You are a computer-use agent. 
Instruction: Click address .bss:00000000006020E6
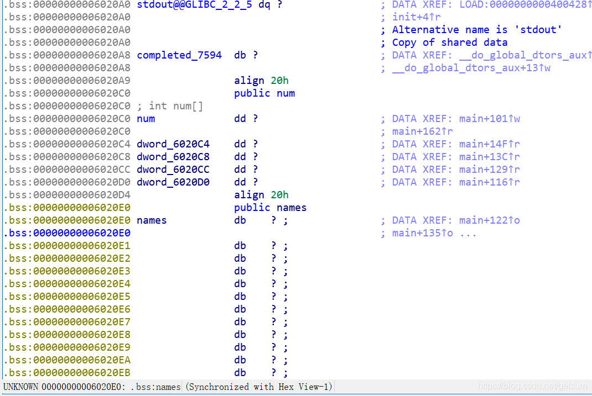67,309
